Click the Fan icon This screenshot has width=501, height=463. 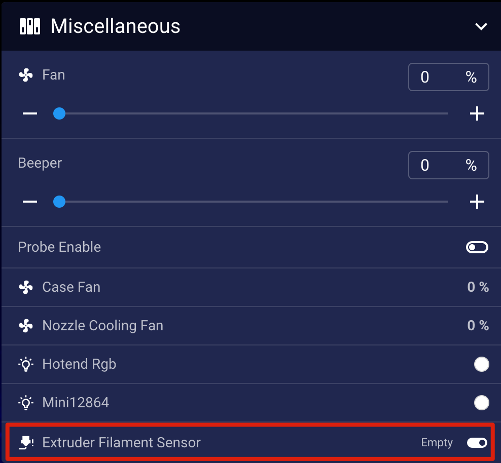(26, 75)
